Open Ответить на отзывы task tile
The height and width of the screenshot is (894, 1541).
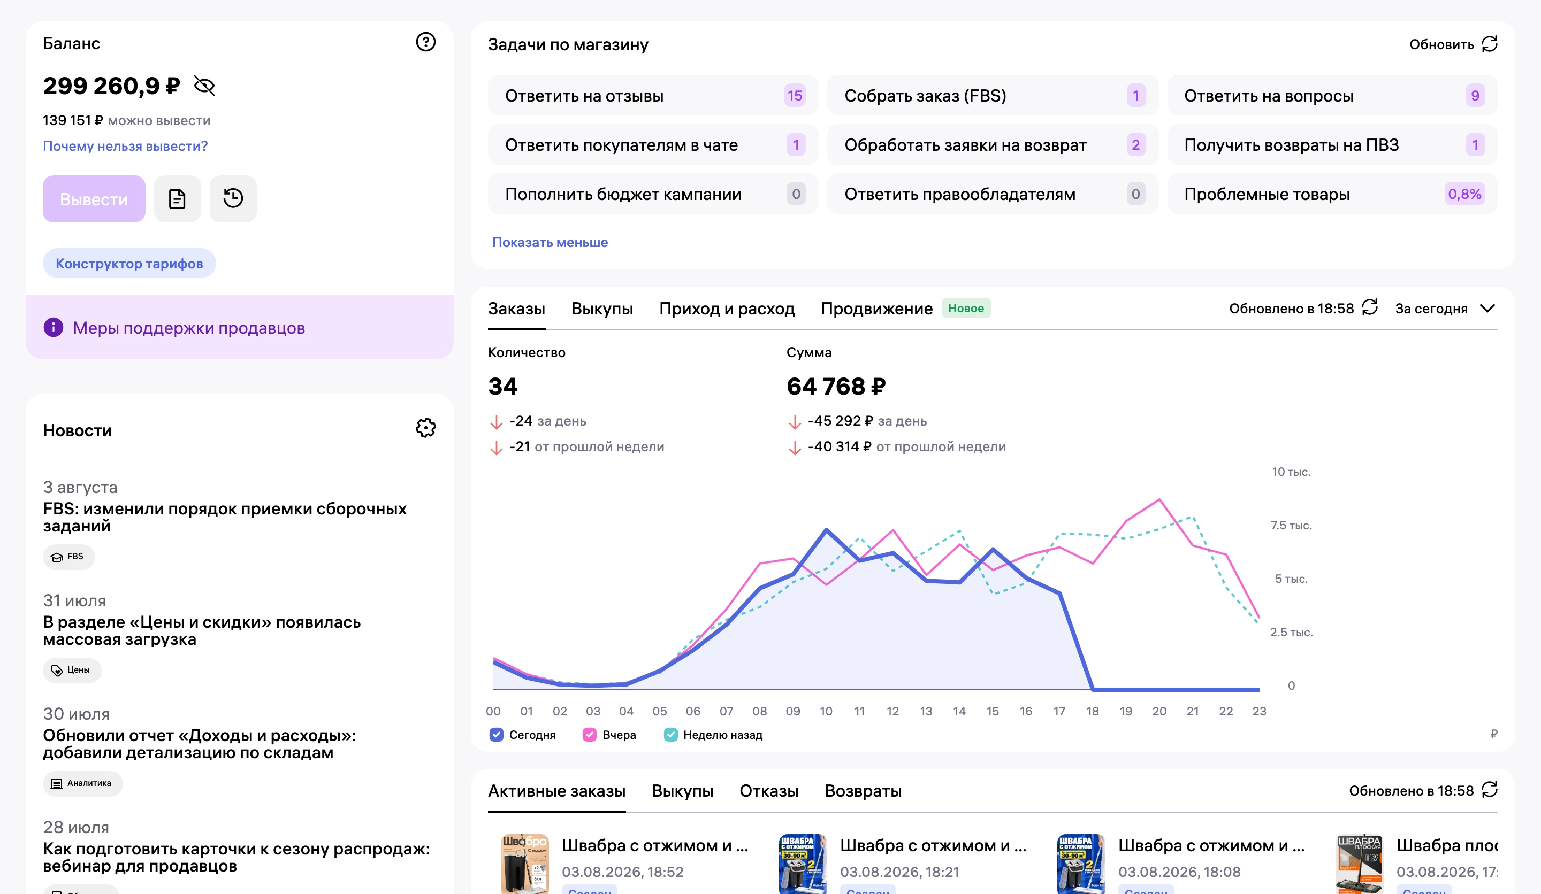pyautogui.click(x=652, y=95)
